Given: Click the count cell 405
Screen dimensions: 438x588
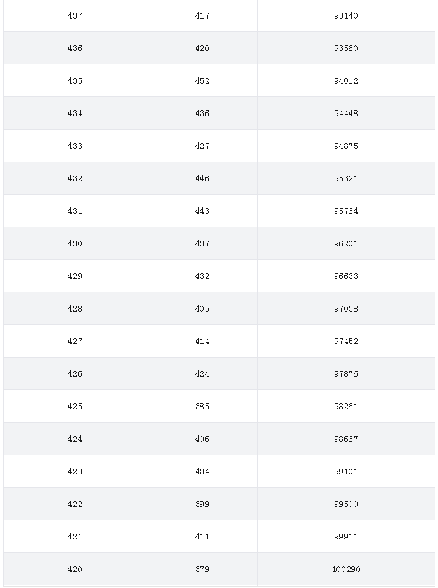Looking at the screenshot, I should (202, 309).
